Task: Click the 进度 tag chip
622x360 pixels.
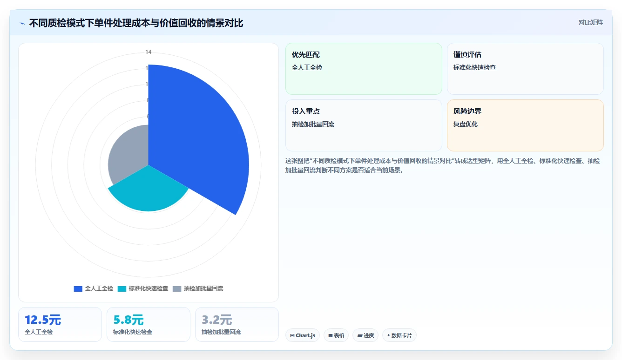Action: point(365,335)
